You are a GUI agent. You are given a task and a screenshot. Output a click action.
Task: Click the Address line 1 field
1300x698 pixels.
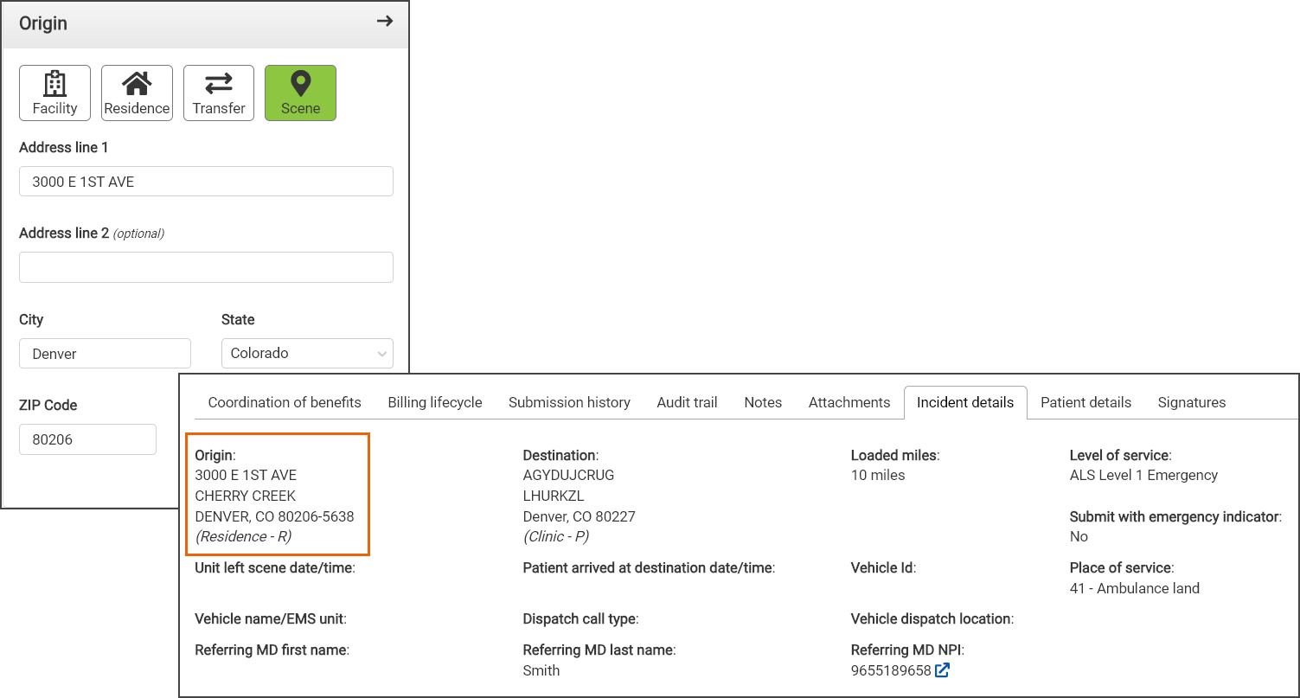(206, 182)
